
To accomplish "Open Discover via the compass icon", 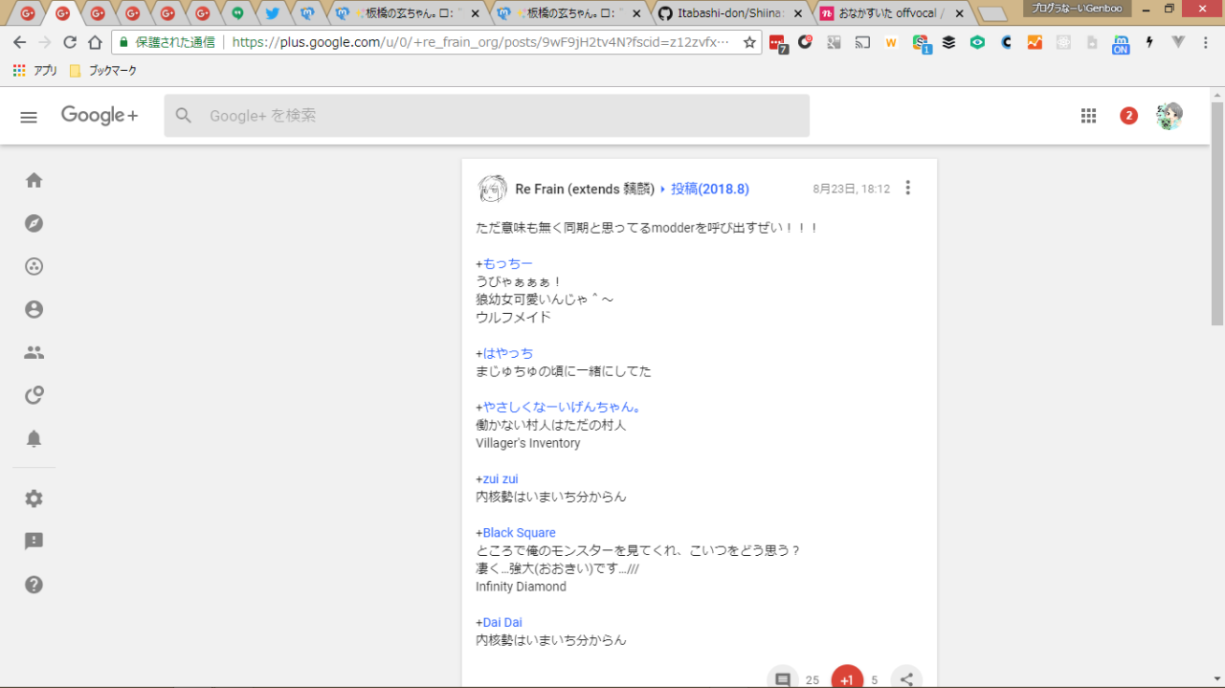I will [x=34, y=224].
